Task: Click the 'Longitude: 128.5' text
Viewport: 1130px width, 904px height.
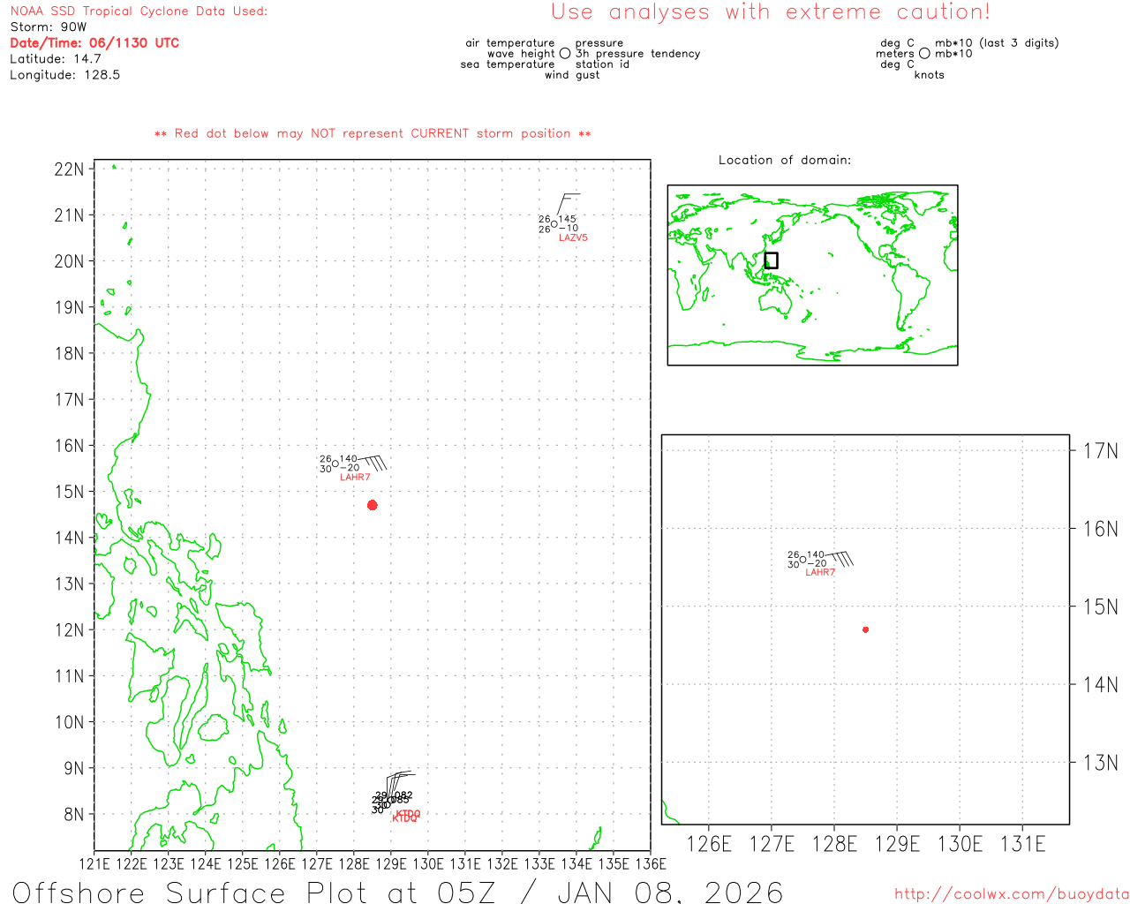Action: [65, 75]
